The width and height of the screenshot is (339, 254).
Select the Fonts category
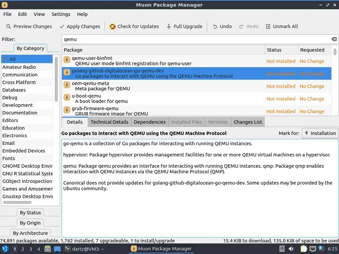27,158
